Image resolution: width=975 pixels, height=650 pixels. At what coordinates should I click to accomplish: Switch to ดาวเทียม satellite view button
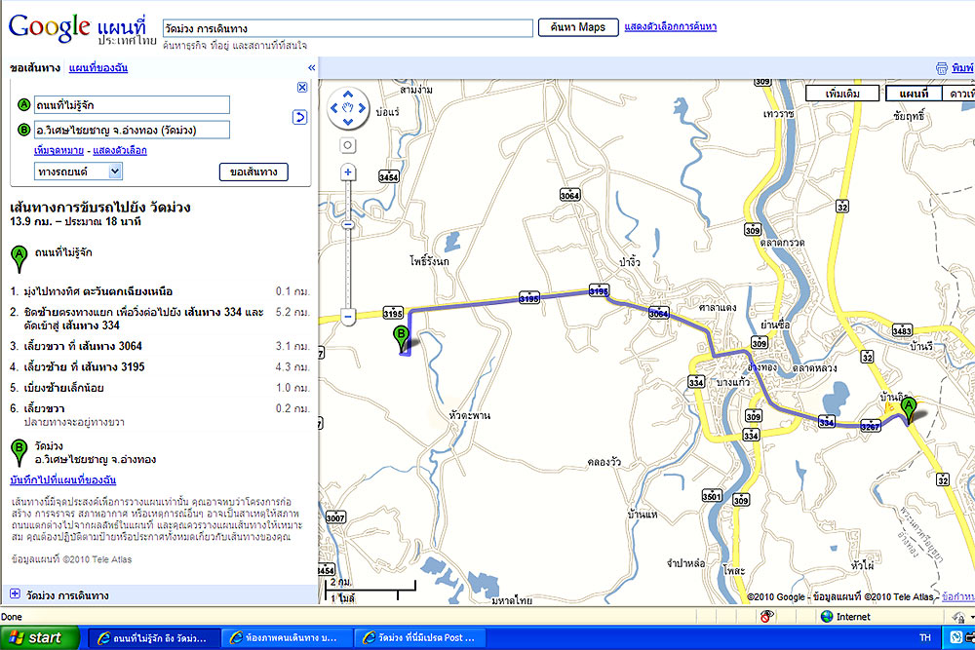click(959, 94)
